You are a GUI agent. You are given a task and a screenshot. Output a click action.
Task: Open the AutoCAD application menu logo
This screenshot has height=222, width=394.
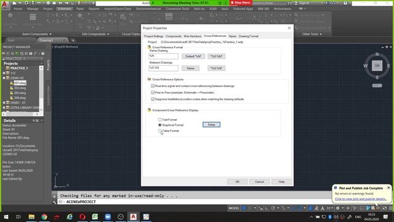click(5, 5)
